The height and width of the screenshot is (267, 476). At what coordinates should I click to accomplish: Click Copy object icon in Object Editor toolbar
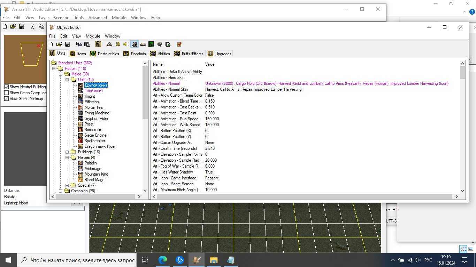point(79,44)
